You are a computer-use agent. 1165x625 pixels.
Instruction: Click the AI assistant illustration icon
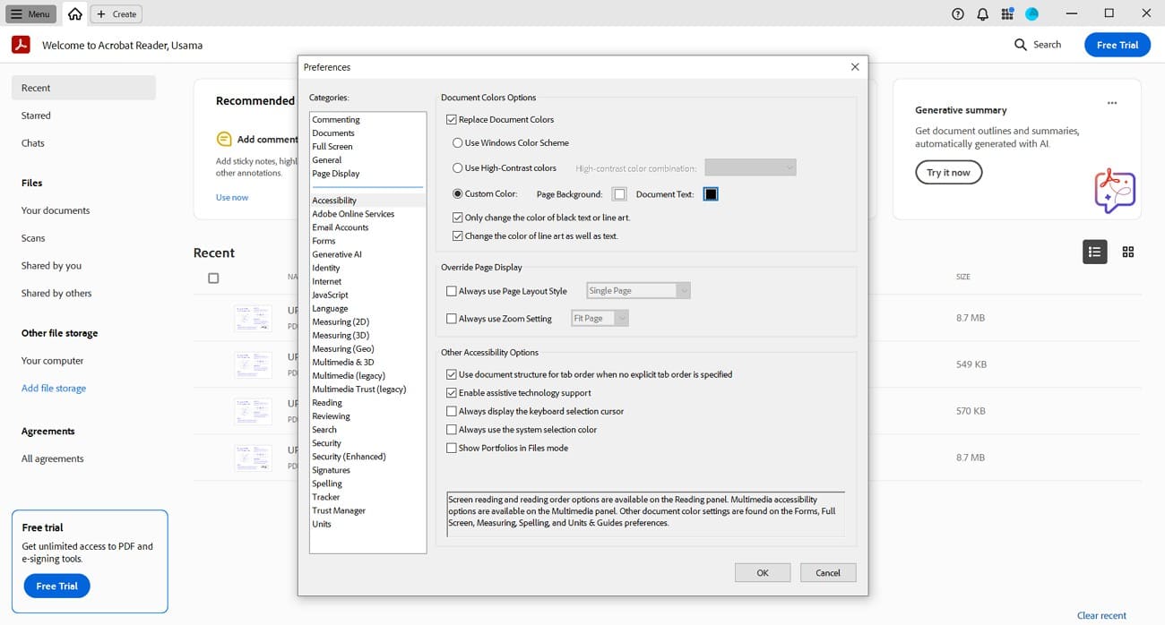[1115, 191]
